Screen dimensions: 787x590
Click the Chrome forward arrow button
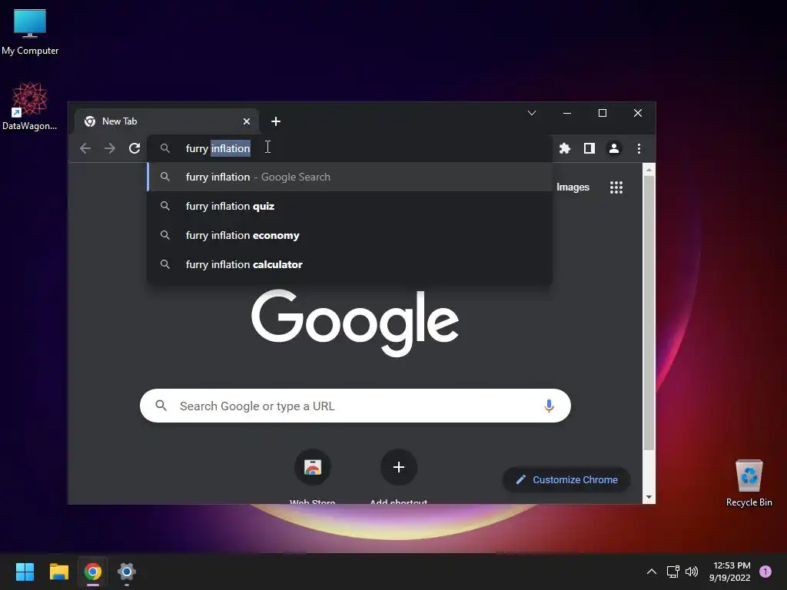point(109,148)
